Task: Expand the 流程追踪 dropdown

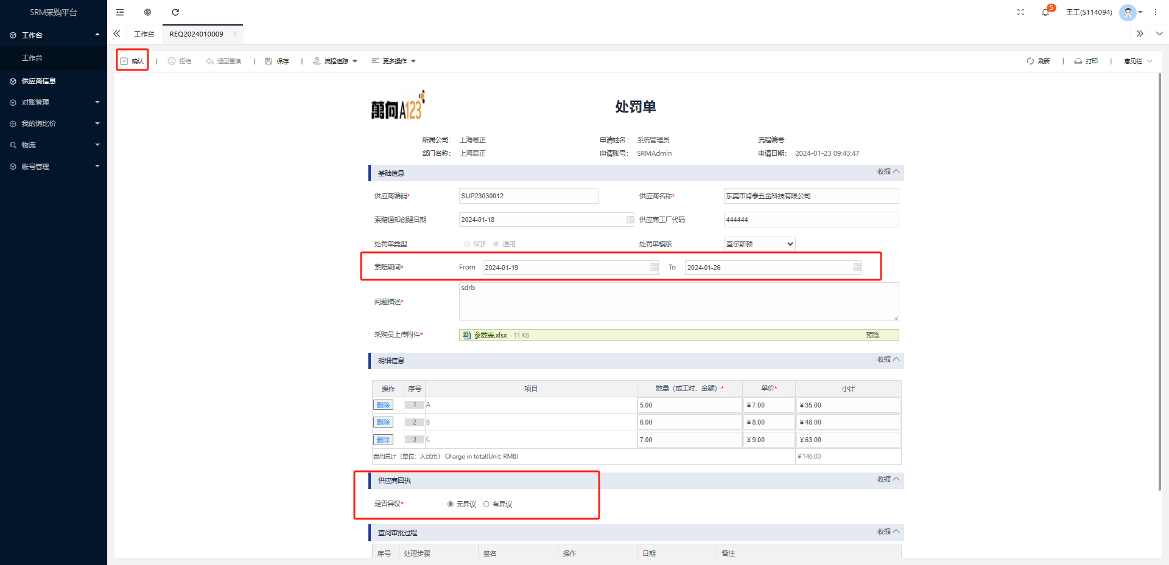Action: tap(335, 61)
